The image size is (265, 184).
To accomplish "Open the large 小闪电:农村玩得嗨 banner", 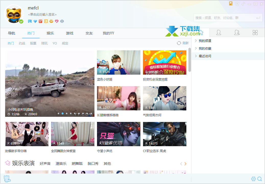I will [50, 84].
